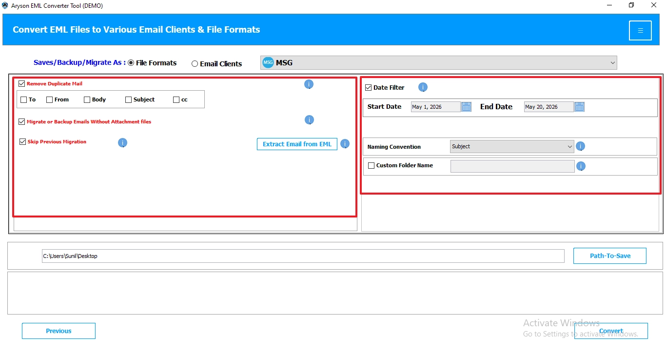666x355 pixels.
Task: Enable the Custom Folder Name checkbox
Action: point(371,165)
